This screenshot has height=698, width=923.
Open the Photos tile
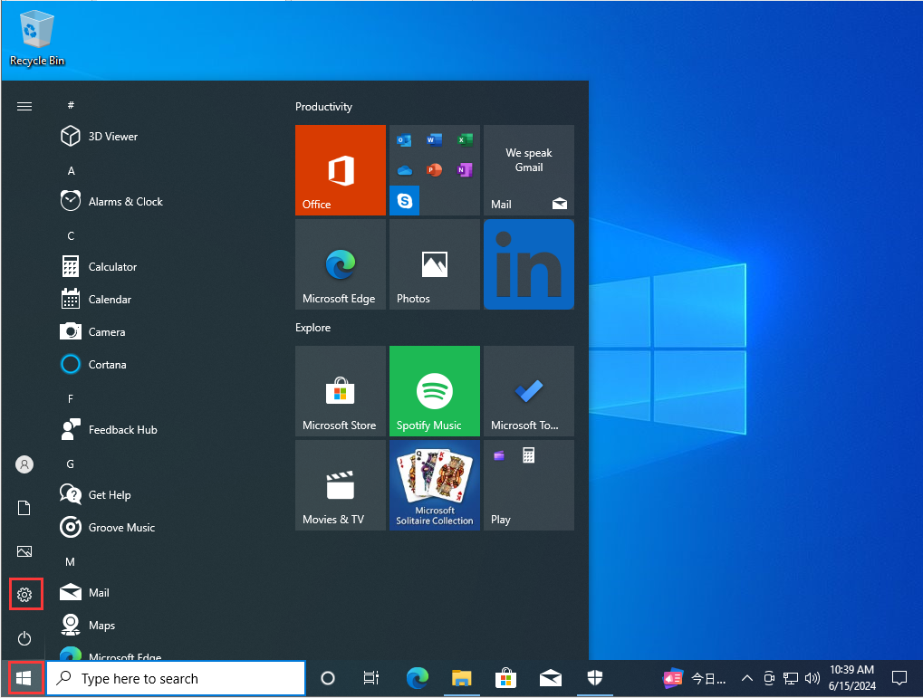coord(435,264)
